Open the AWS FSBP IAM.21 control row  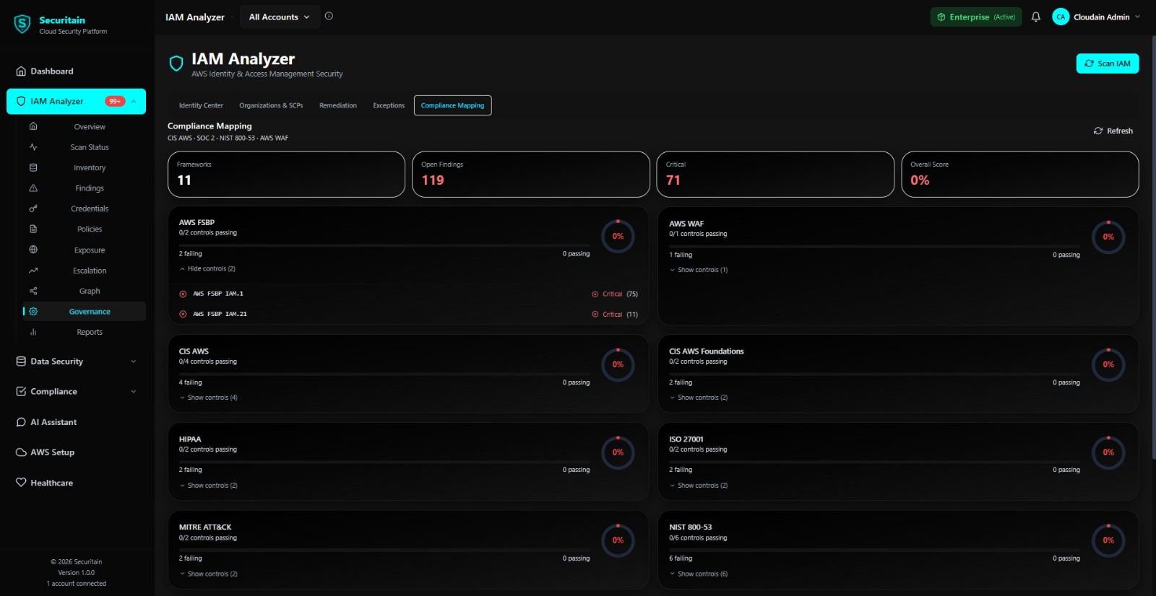[408, 314]
